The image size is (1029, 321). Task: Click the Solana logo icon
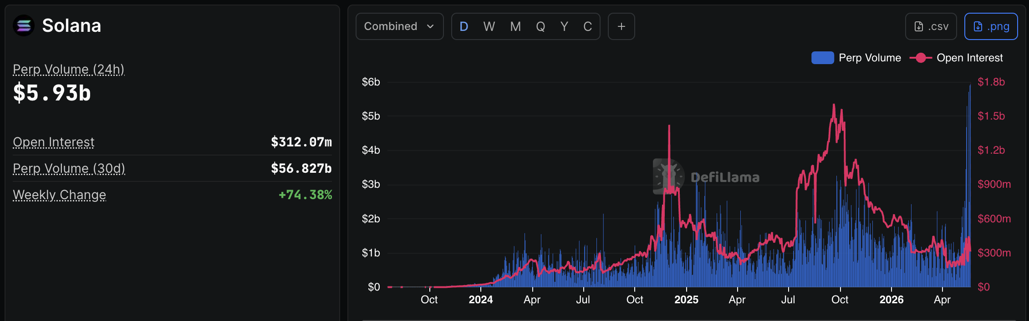[24, 25]
